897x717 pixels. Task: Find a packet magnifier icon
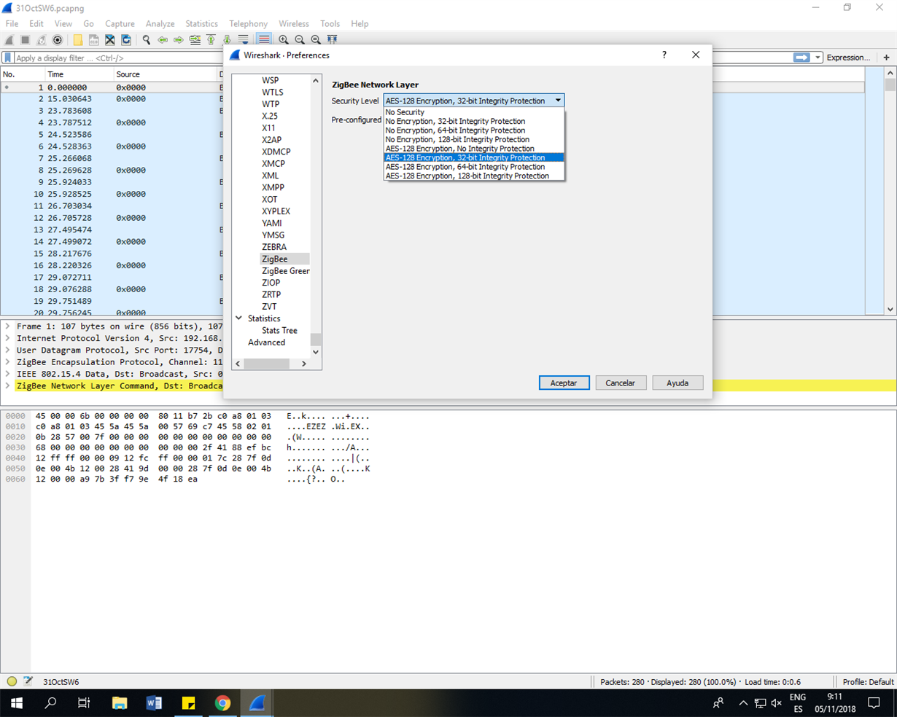click(147, 40)
